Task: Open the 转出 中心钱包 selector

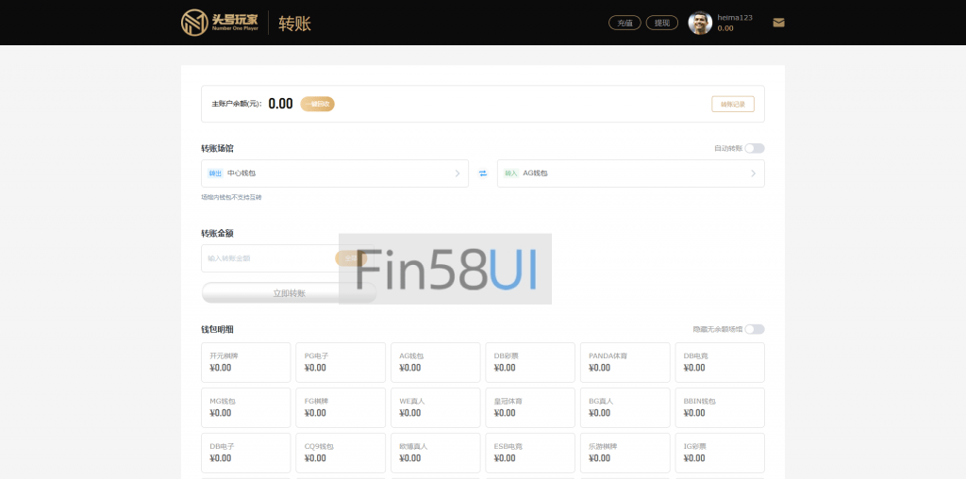Action: coord(335,173)
